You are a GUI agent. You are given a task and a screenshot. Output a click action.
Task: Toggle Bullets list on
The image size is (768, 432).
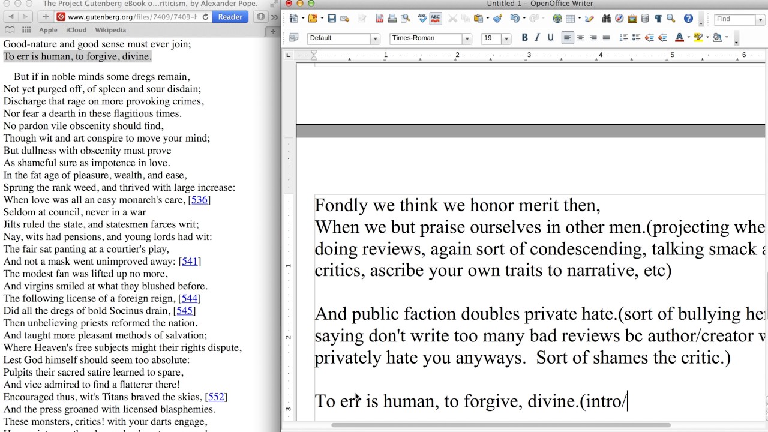point(636,38)
